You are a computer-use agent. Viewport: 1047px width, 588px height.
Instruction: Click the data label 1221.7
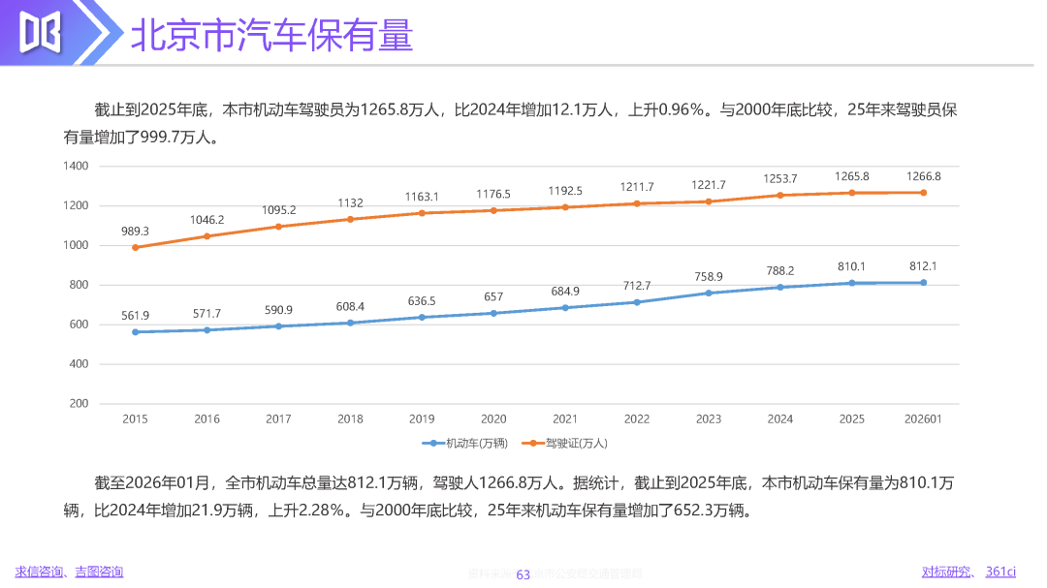point(709,185)
